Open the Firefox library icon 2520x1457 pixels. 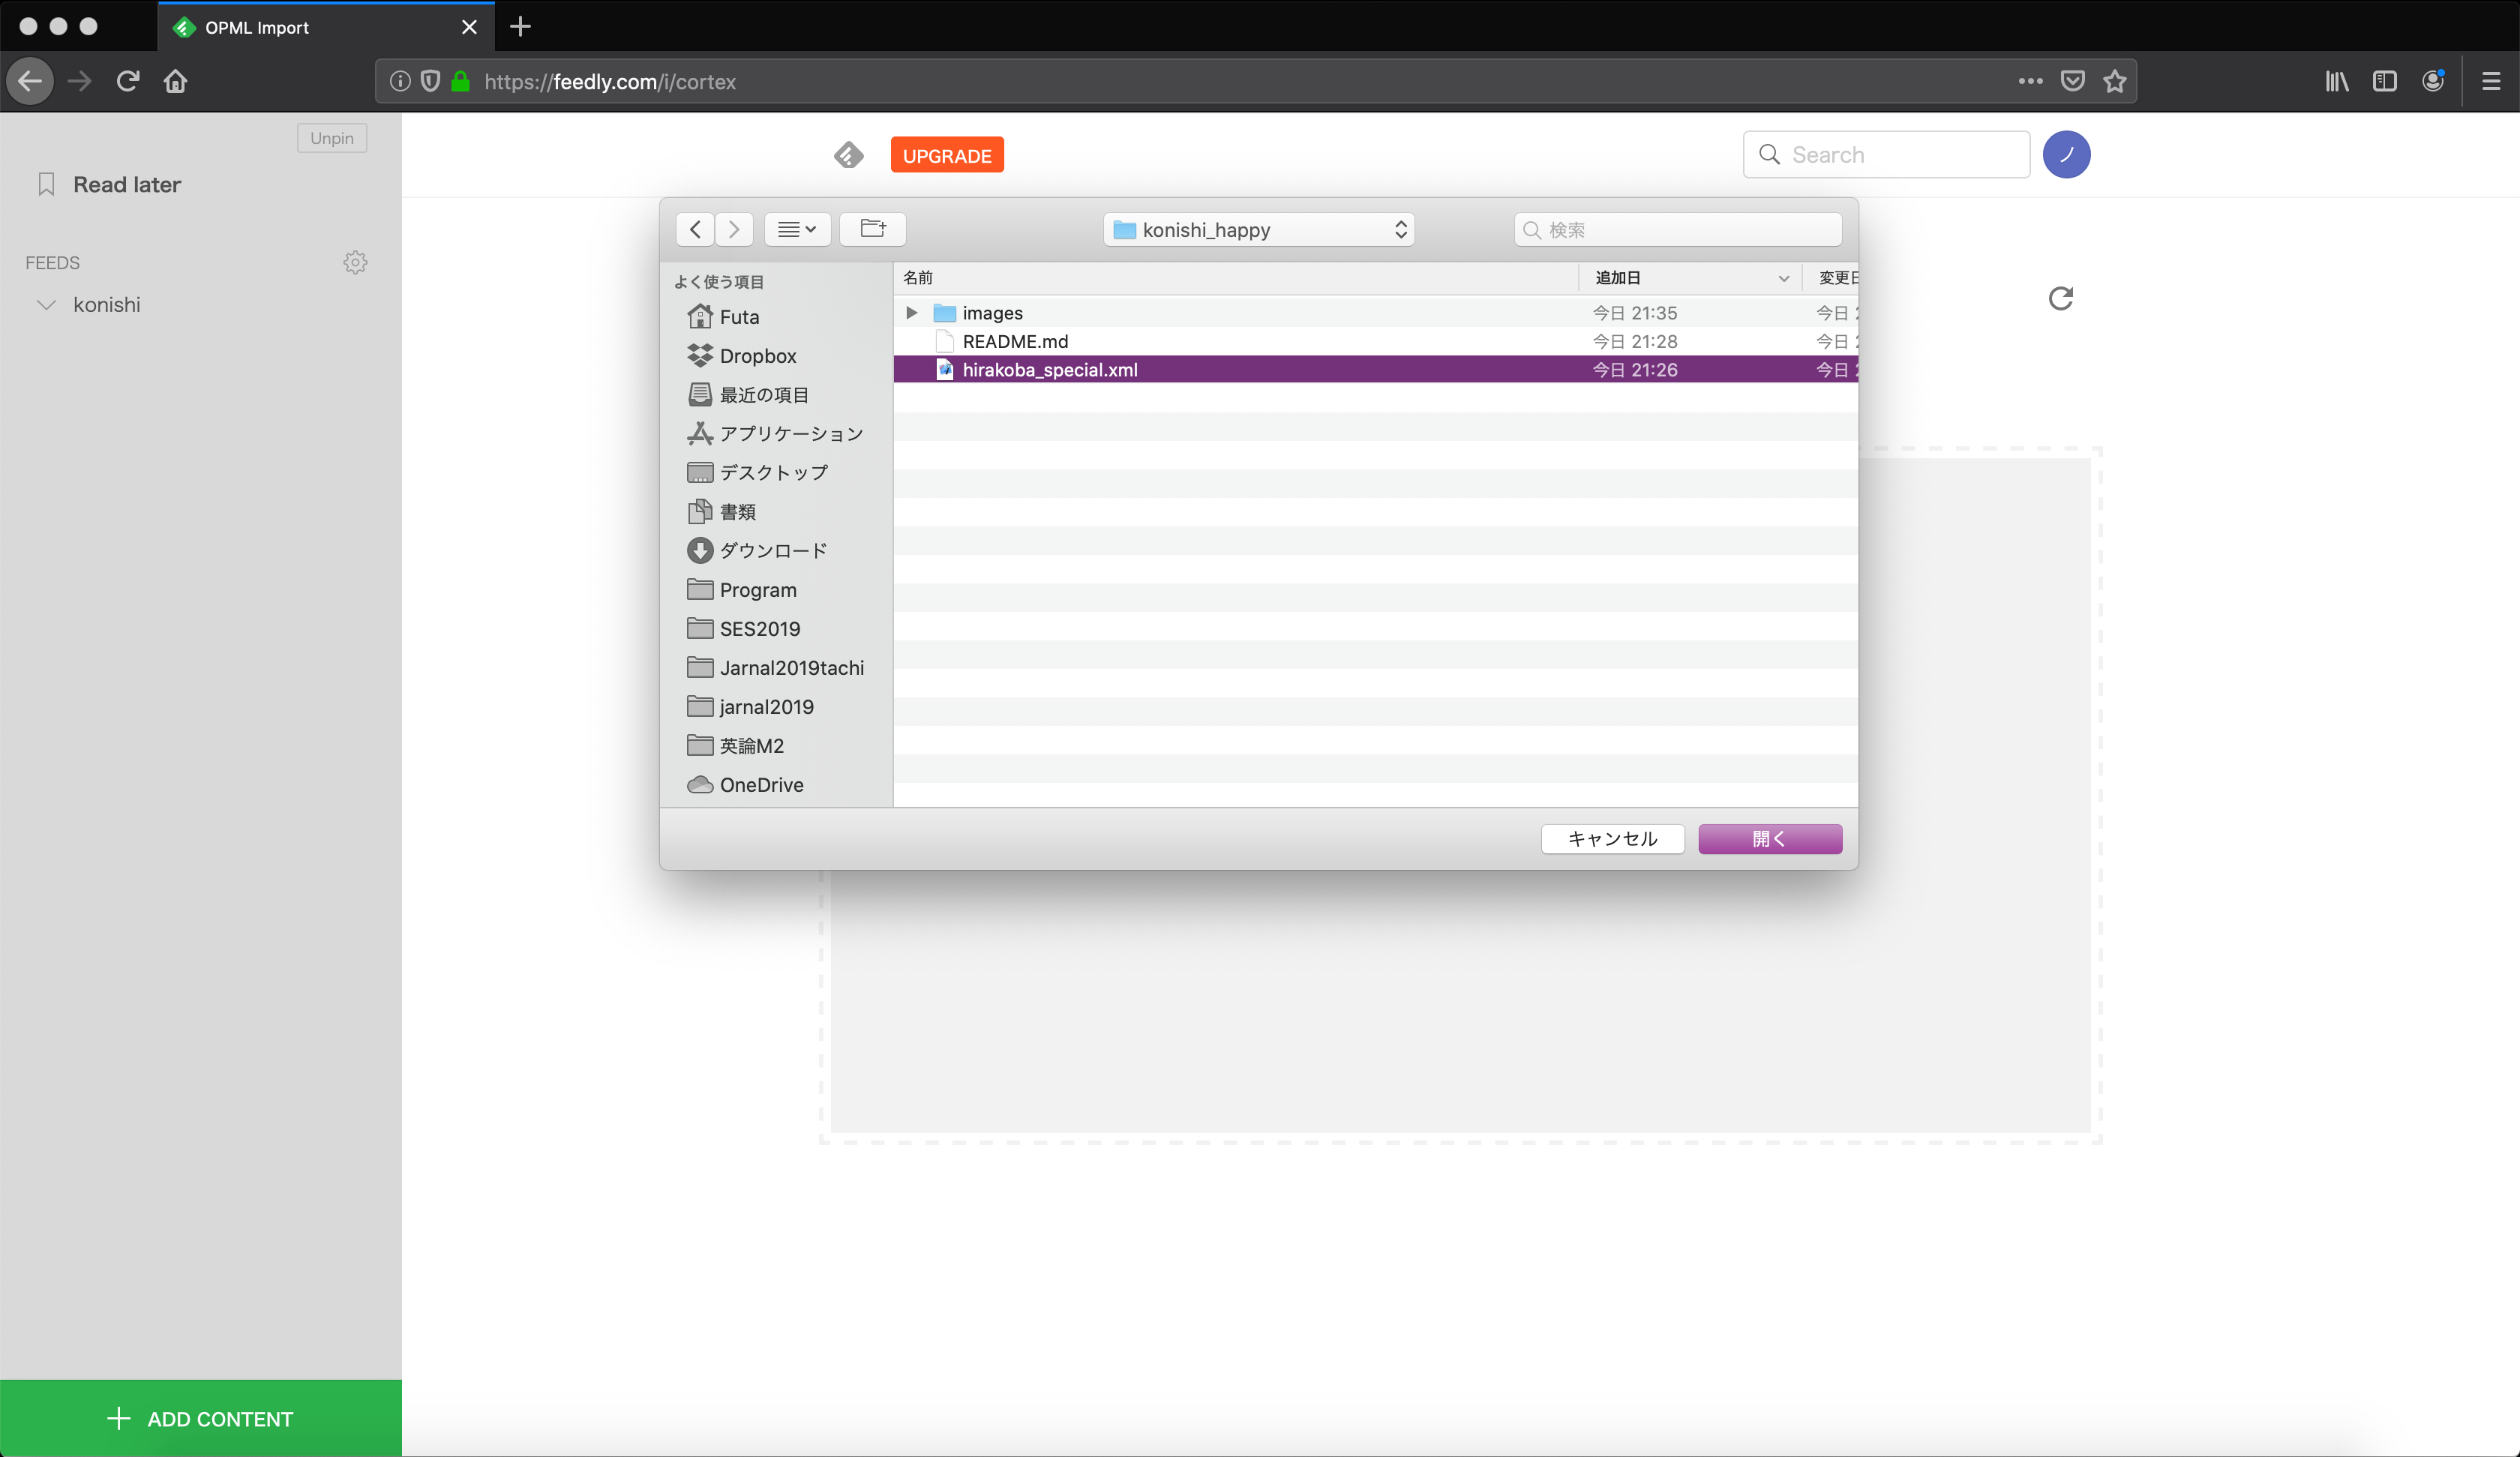point(2336,81)
